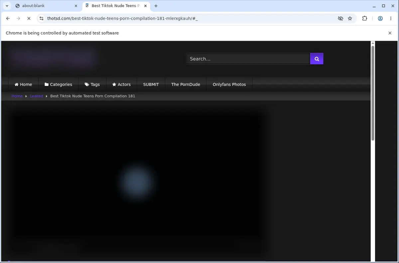Open the Extensions puzzle icon
Image resolution: width=399 pixels, height=263 pixels.
pos(365,19)
